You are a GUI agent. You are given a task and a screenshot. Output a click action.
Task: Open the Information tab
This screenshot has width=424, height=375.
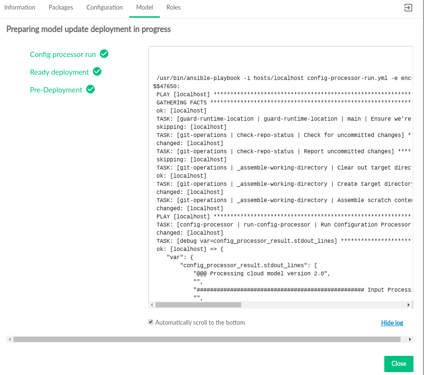tap(20, 8)
